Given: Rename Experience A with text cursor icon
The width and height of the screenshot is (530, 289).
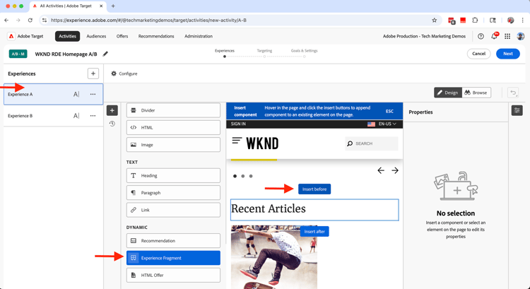Looking at the screenshot, I should coord(76,94).
